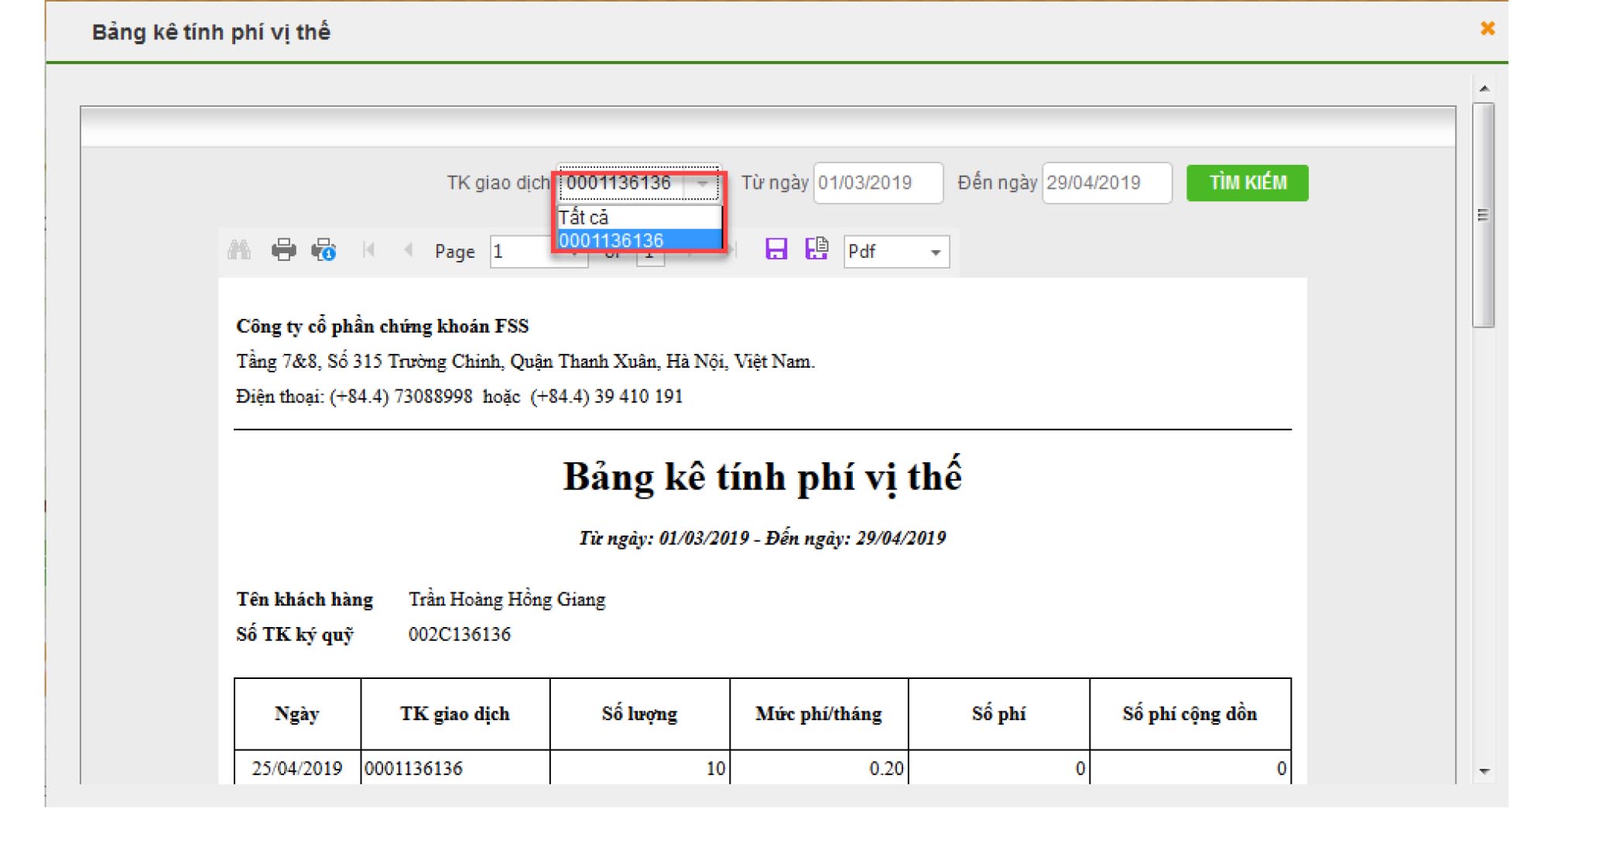Click the print report icon
Image resolution: width=1602 pixels, height=864 pixels.
tap(283, 251)
